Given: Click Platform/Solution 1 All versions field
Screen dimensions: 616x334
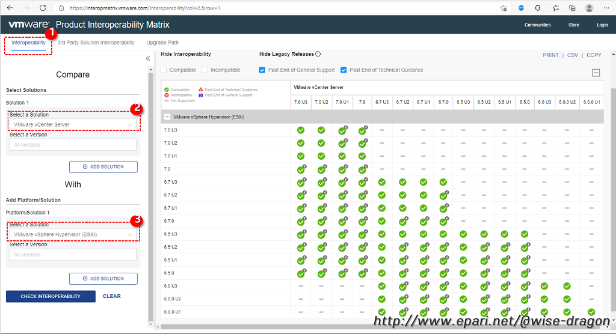Looking at the screenshot, I should tap(73, 255).
